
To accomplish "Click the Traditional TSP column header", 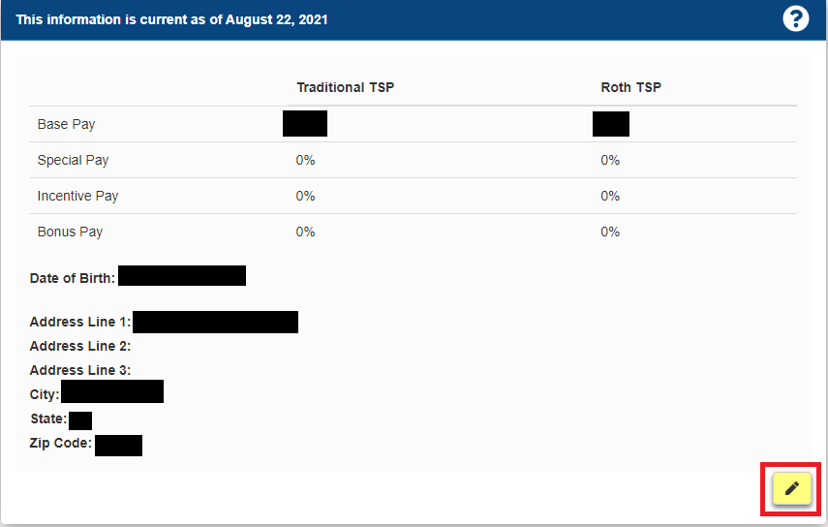I will click(345, 87).
